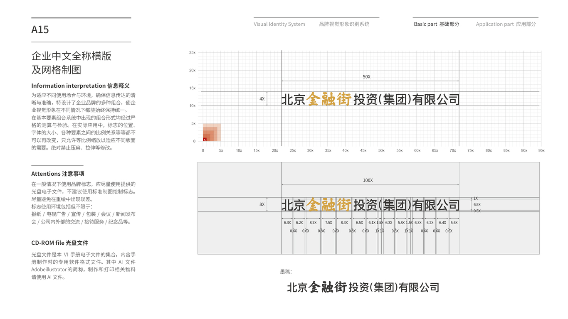The height and width of the screenshot is (319, 568).
Task: Select the page number A15
Action: [40, 29]
